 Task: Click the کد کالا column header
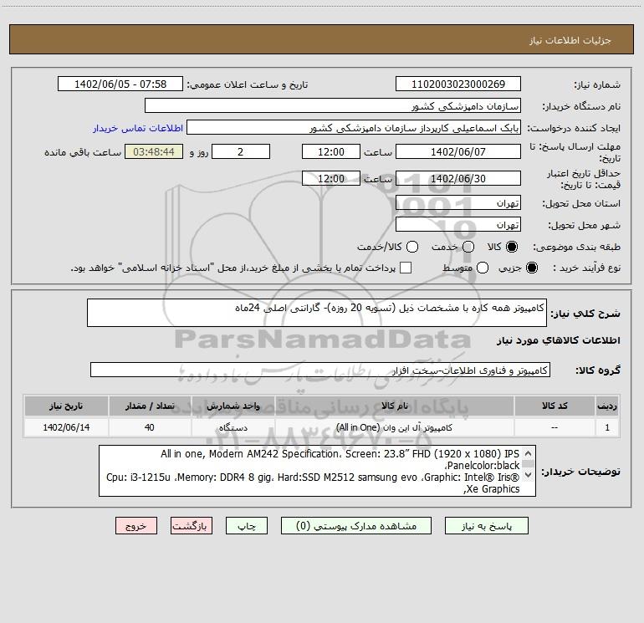(555, 406)
